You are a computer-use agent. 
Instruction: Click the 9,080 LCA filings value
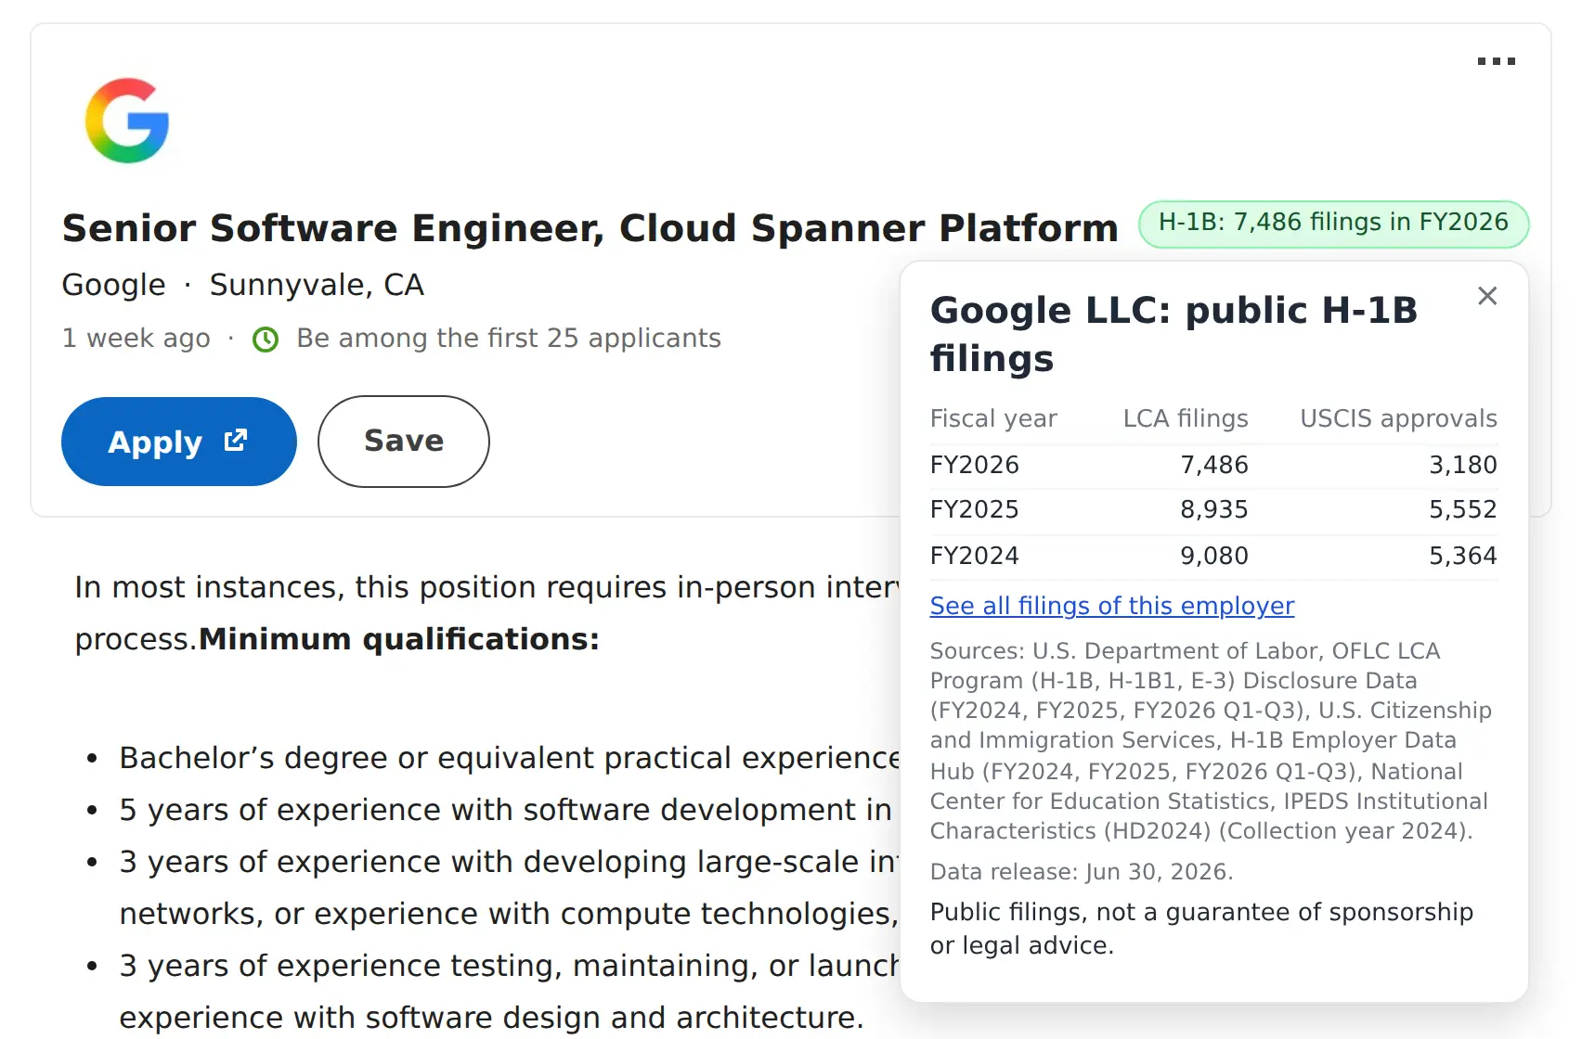(x=1214, y=556)
